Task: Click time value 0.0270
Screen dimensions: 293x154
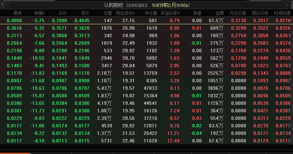Action: 283,20
